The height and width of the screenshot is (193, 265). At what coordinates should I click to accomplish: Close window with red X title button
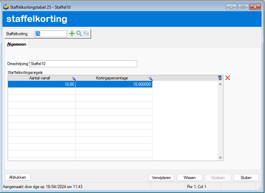click(255, 7)
